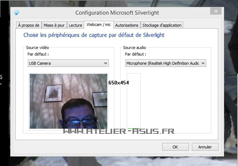Click the audio level meter bar
This screenshot has width=238, height=166.
(134, 101)
